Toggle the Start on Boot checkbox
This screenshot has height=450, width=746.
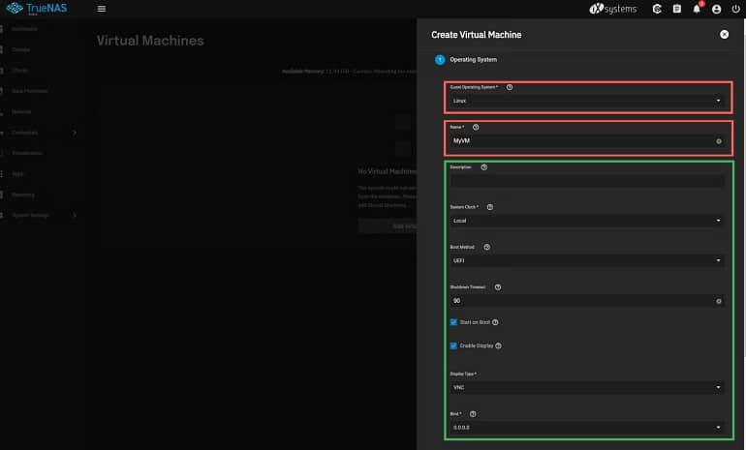453,322
